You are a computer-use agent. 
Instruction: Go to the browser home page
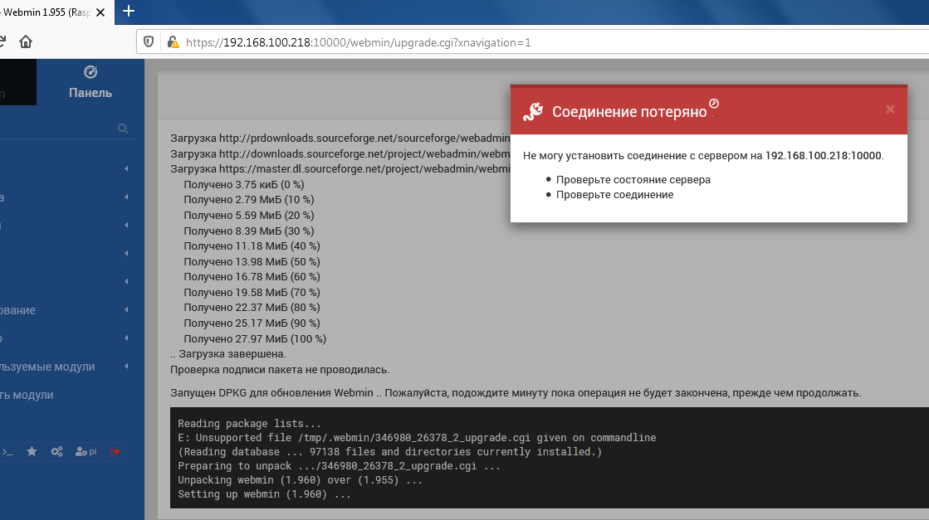click(x=26, y=42)
